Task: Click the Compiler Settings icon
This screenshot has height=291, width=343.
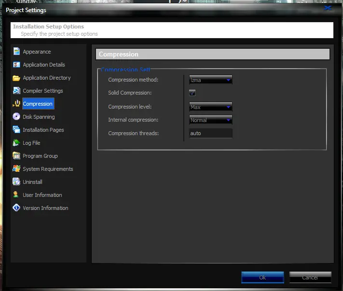Action: (16, 91)
